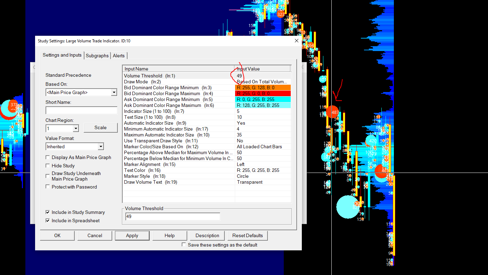Select Ask Dominant Color Range Minimum color
The height and width of the screenshot is (275, 488).
point(263,99)
